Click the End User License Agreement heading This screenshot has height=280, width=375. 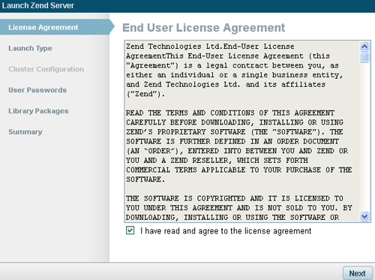pos(203,28)
